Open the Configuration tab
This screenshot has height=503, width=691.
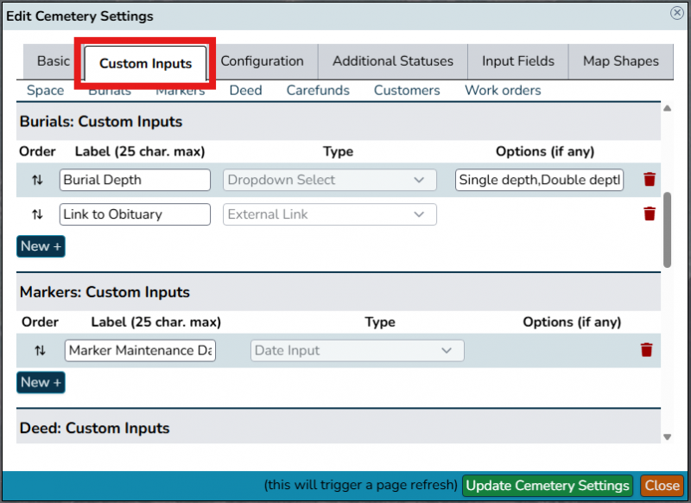tap(263, 61)
